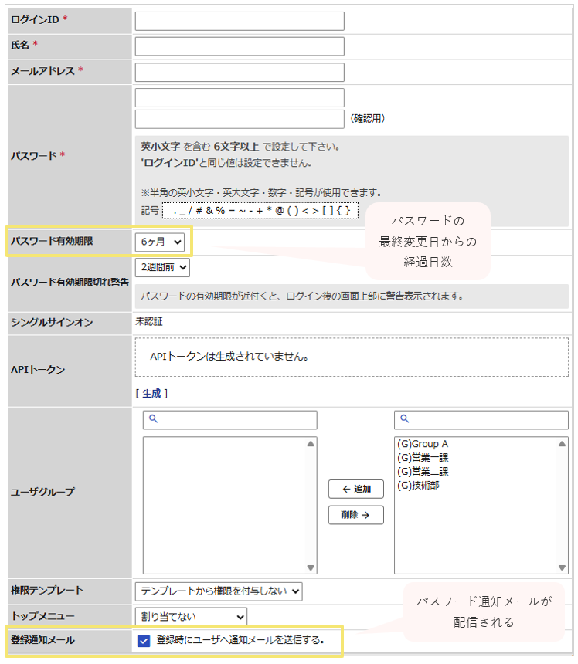Click the right search magnifier icon
The width and height of the screenshot is (578, 664).
[405, 418]
